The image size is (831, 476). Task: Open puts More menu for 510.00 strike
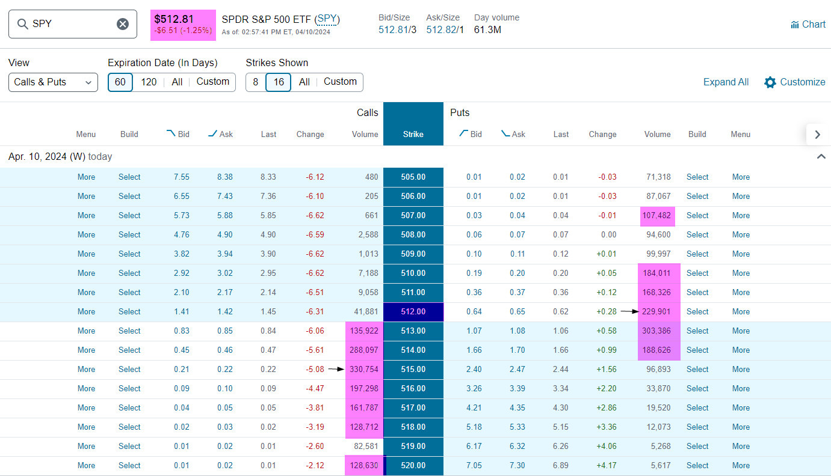(741, 273)
